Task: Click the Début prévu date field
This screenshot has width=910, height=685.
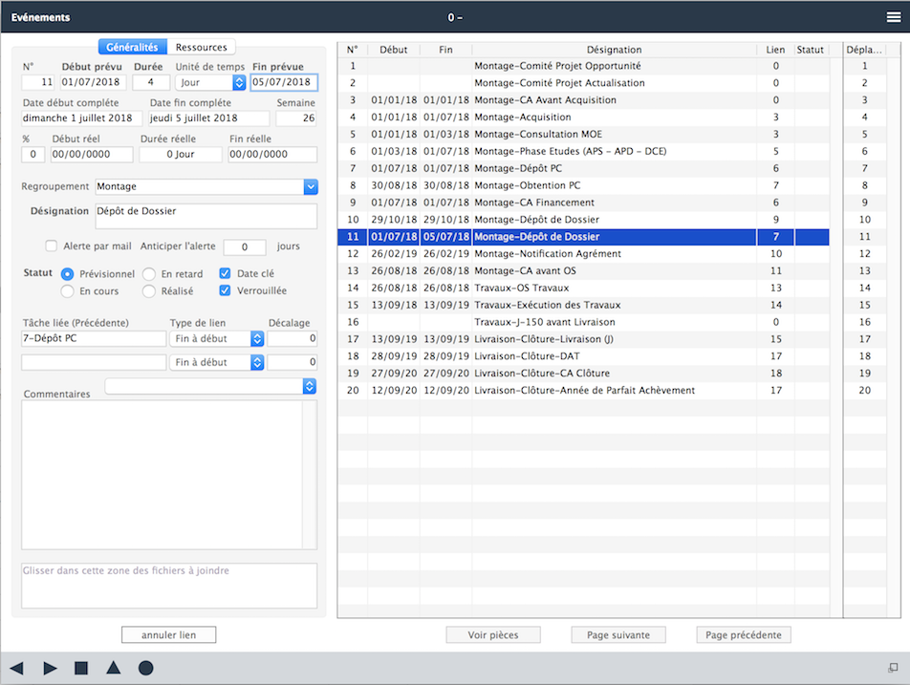Action: 94,82
